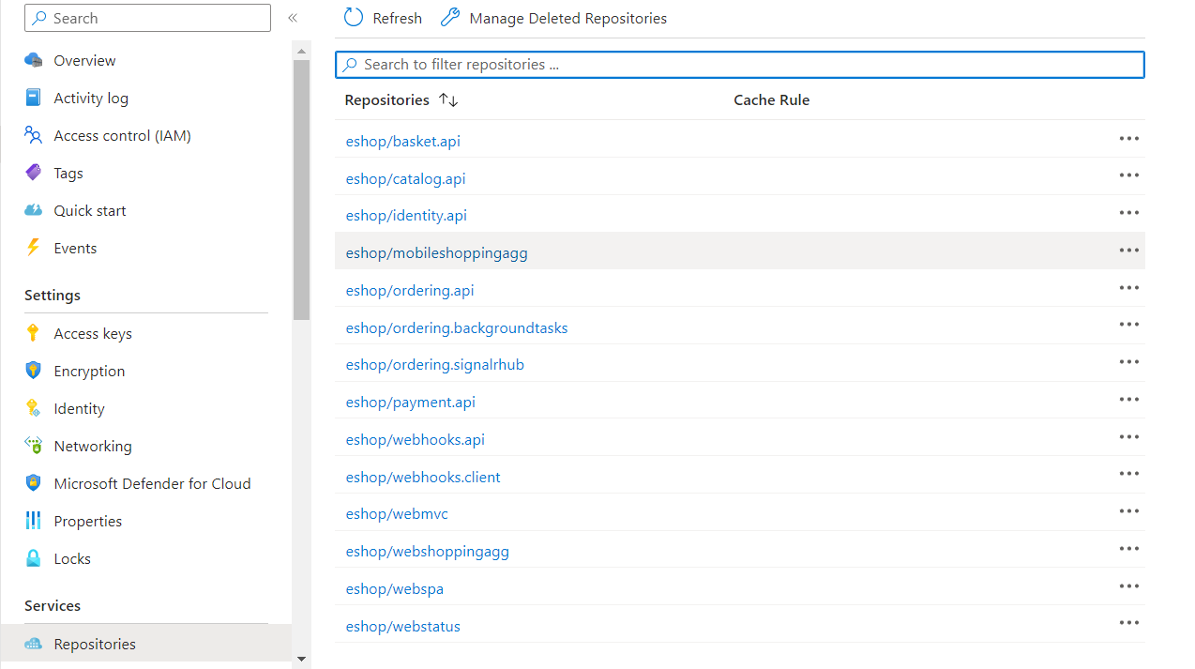Open the Access keys settings
Screen dimensions: 1195x669
[x=91, y=333]
